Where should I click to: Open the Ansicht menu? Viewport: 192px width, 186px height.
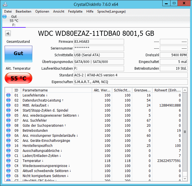tap(59, 11)
